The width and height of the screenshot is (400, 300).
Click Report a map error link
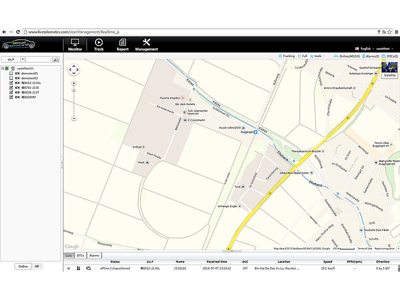384,248
